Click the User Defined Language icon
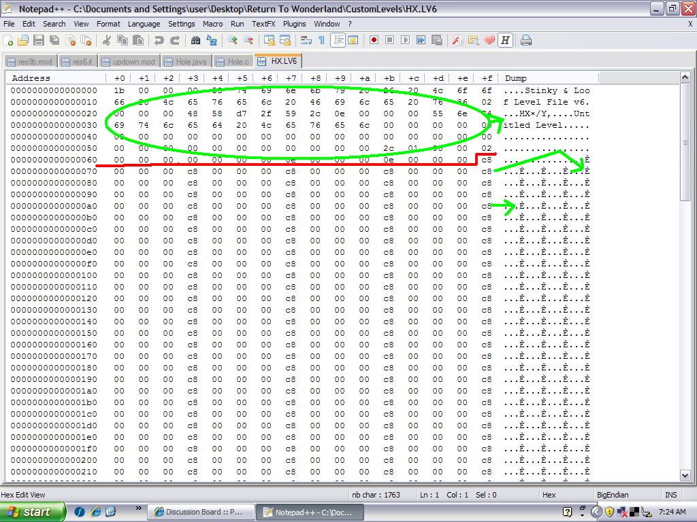 (353, 40)
